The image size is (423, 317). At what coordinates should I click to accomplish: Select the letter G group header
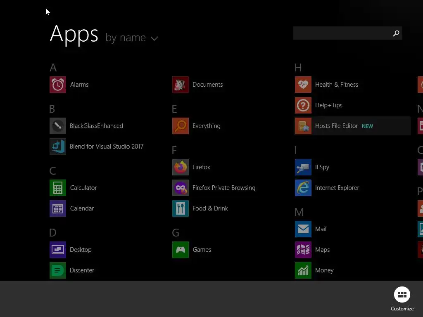[176, 233]
